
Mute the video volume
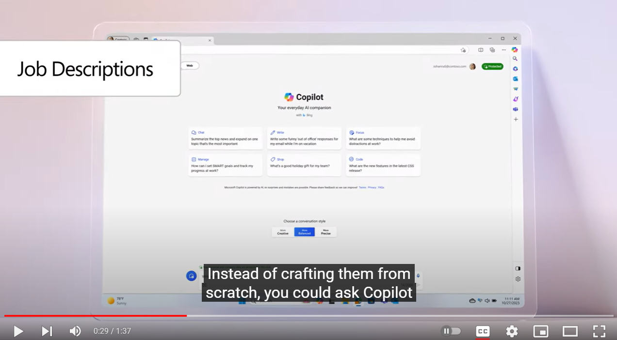(x=75, y=331)
